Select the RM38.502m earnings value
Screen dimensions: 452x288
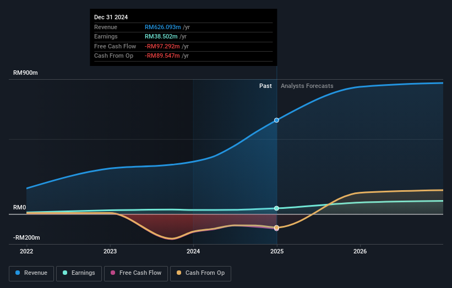(161, 36)
